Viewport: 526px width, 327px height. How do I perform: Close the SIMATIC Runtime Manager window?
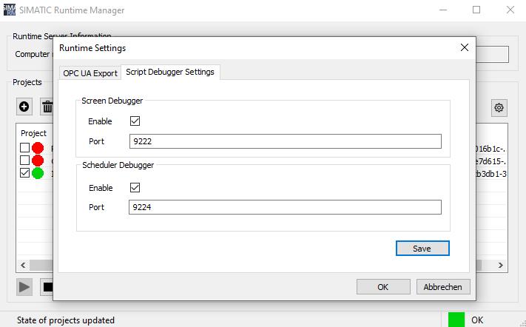pos(510,10)
